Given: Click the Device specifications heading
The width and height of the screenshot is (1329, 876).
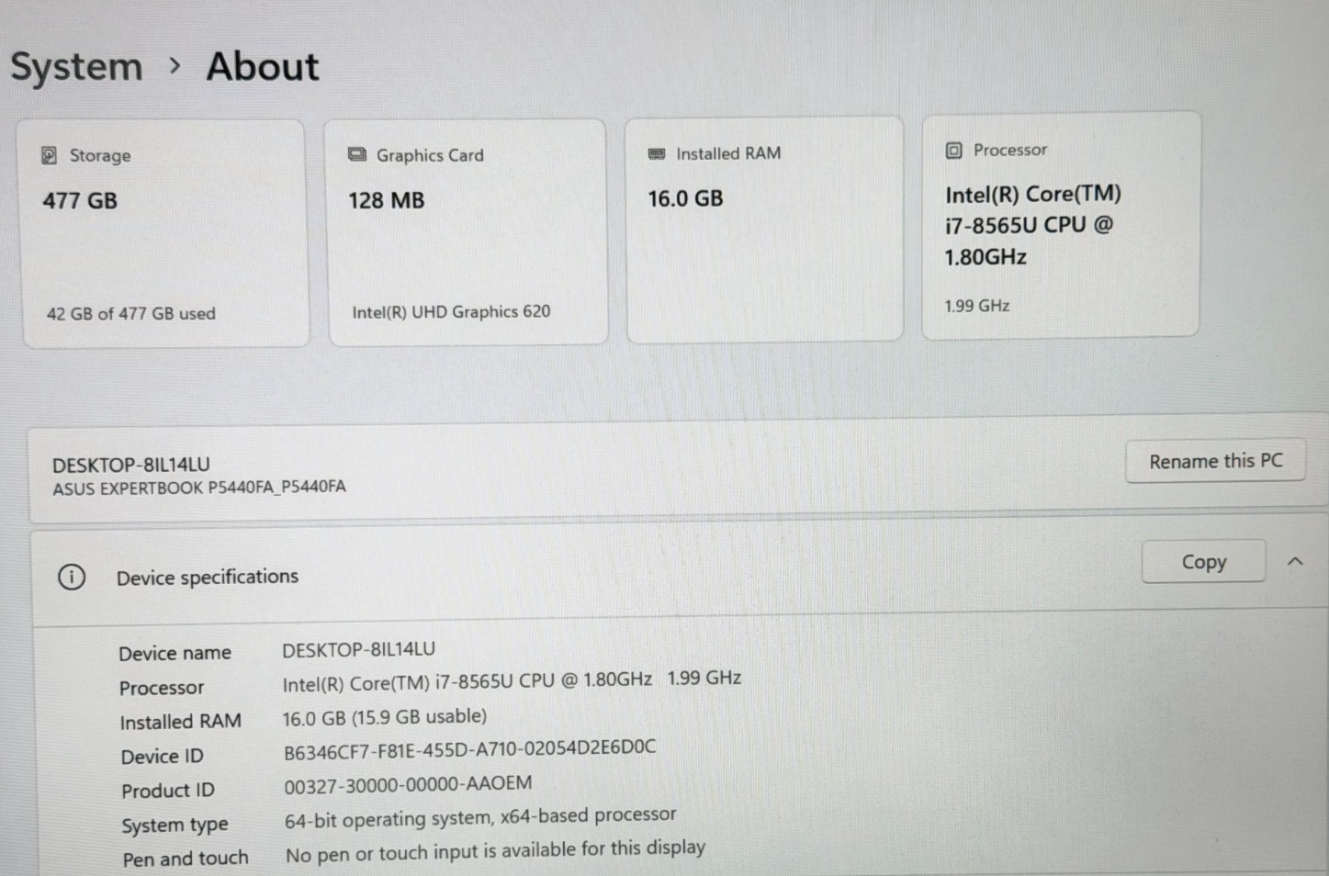Looking at the screenshot, I should coord(207,577).
